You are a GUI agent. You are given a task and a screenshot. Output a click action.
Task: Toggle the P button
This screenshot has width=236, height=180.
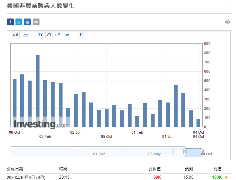point(81,35)
